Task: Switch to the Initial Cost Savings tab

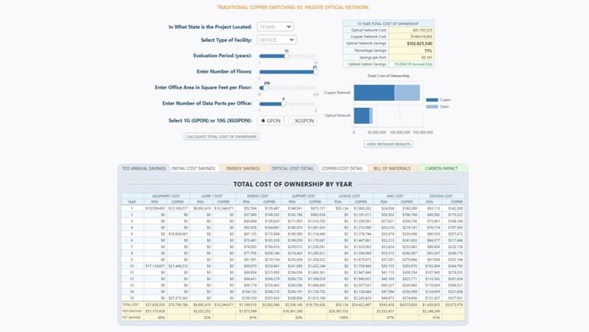Action: click(x=194, y=167)
